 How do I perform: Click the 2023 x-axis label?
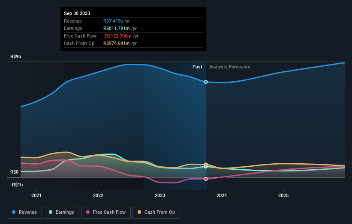[160, 196]
